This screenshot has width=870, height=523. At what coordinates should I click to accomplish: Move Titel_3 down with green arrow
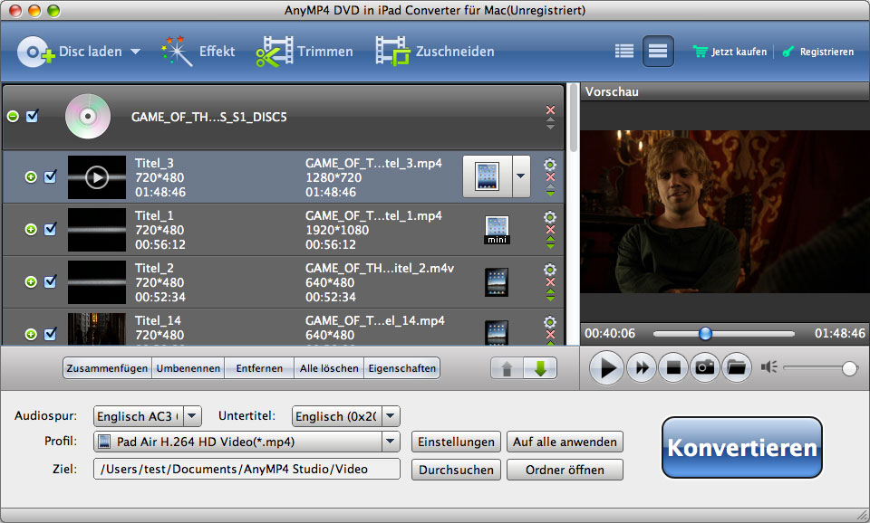550,192
